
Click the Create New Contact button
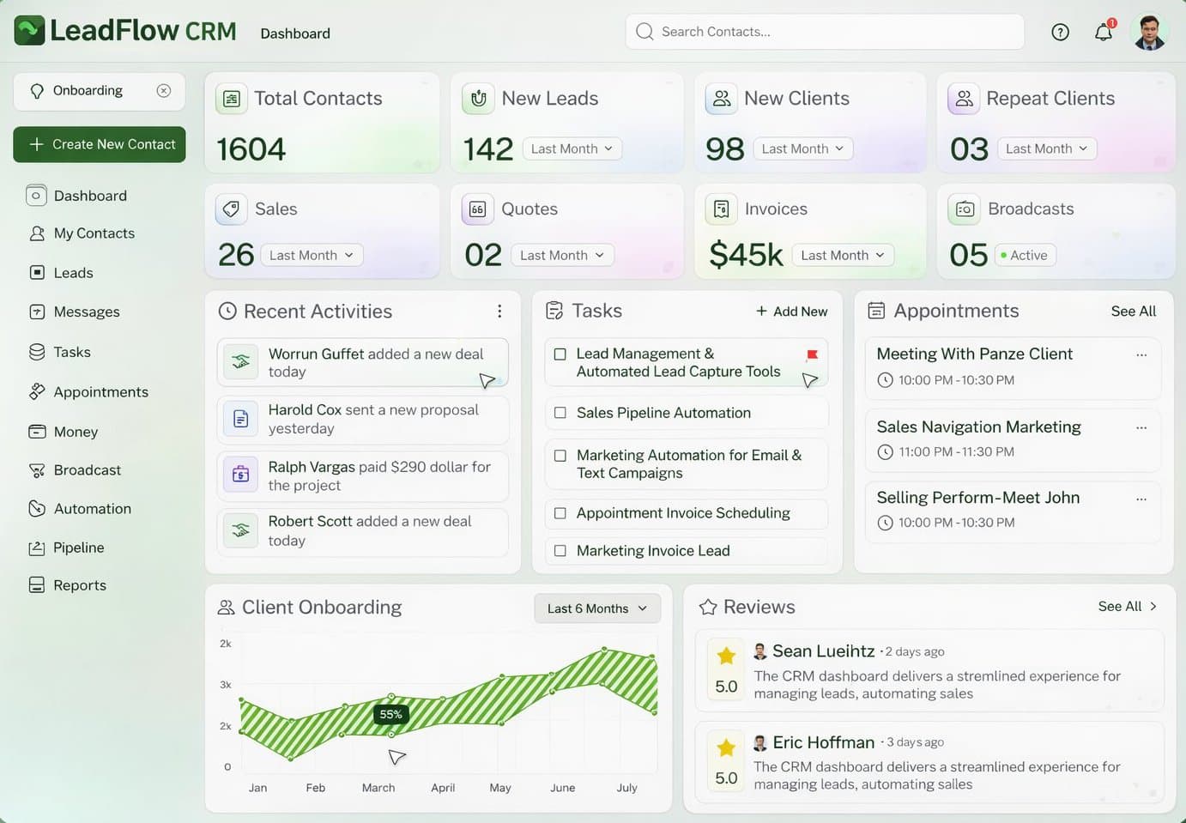pyautogui.click(x=100, y=144)
